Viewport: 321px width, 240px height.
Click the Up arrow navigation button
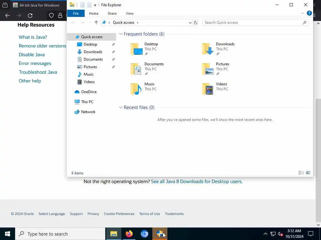point(96,22)
